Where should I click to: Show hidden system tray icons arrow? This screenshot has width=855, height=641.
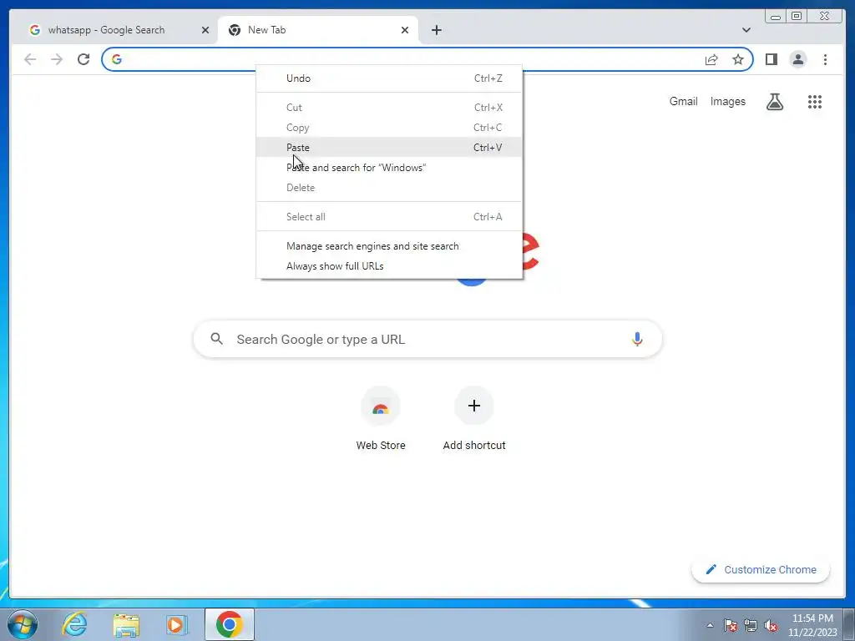click(710, 625)
